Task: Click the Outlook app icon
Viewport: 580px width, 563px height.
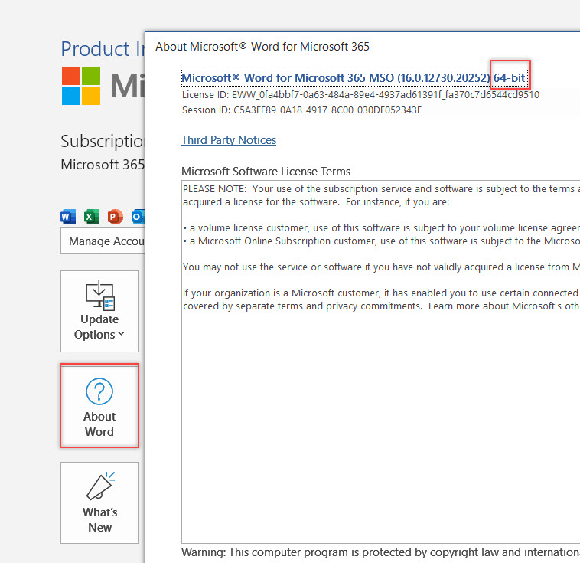Action: pyautogui.click(x=138, y=217)
